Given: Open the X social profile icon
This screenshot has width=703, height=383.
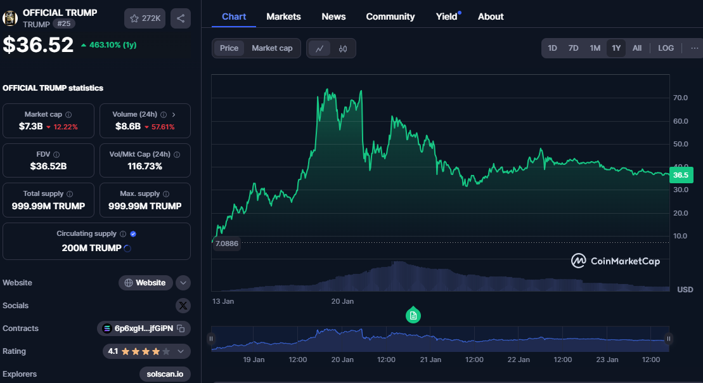Looking at the screenshot, I should [x=183, y=306].
